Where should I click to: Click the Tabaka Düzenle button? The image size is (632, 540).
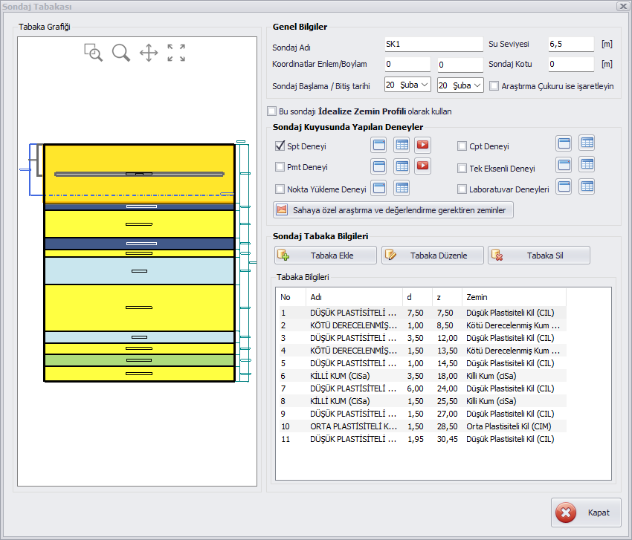pyautogui.click(x=433, y=256)
